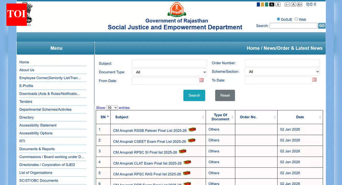Click the A+ font size increase icon
Image resolution: width=342 pixels, height=185 pixels.
[x=299, y=4]
